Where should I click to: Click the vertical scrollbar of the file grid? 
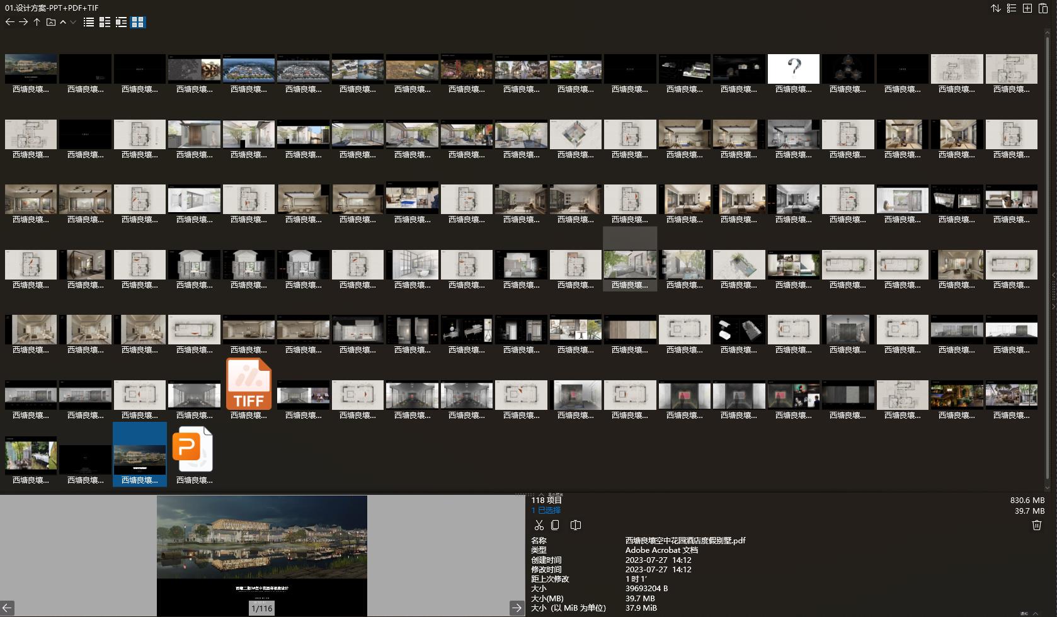pos(1048,252)
